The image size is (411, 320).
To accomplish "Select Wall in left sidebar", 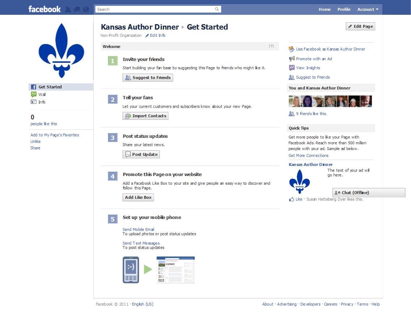I will pos(42,95).
